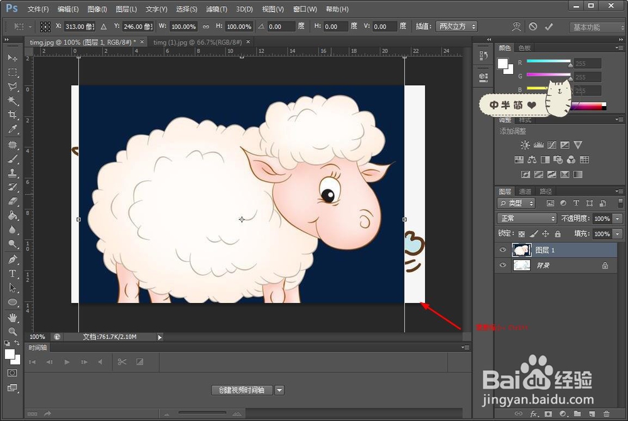Swap foreground and background colors
This screenshot has width=628, height=421.
17,343
